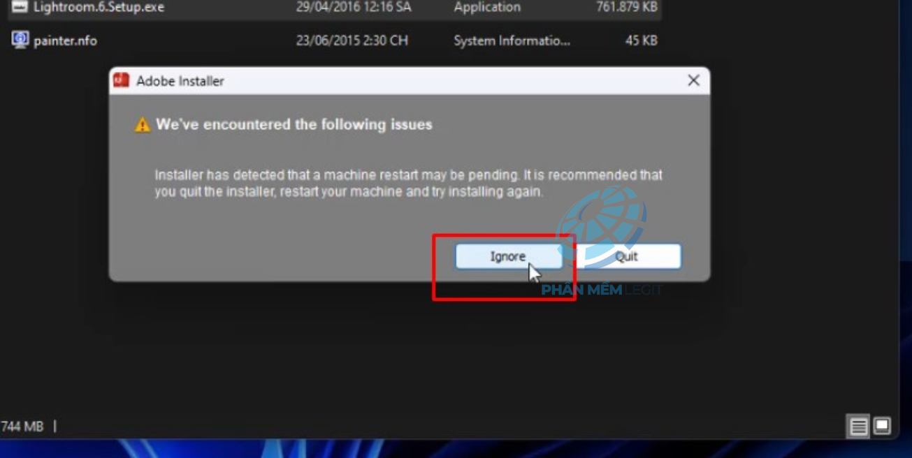Click the System Information type cell

coord(512,40)
